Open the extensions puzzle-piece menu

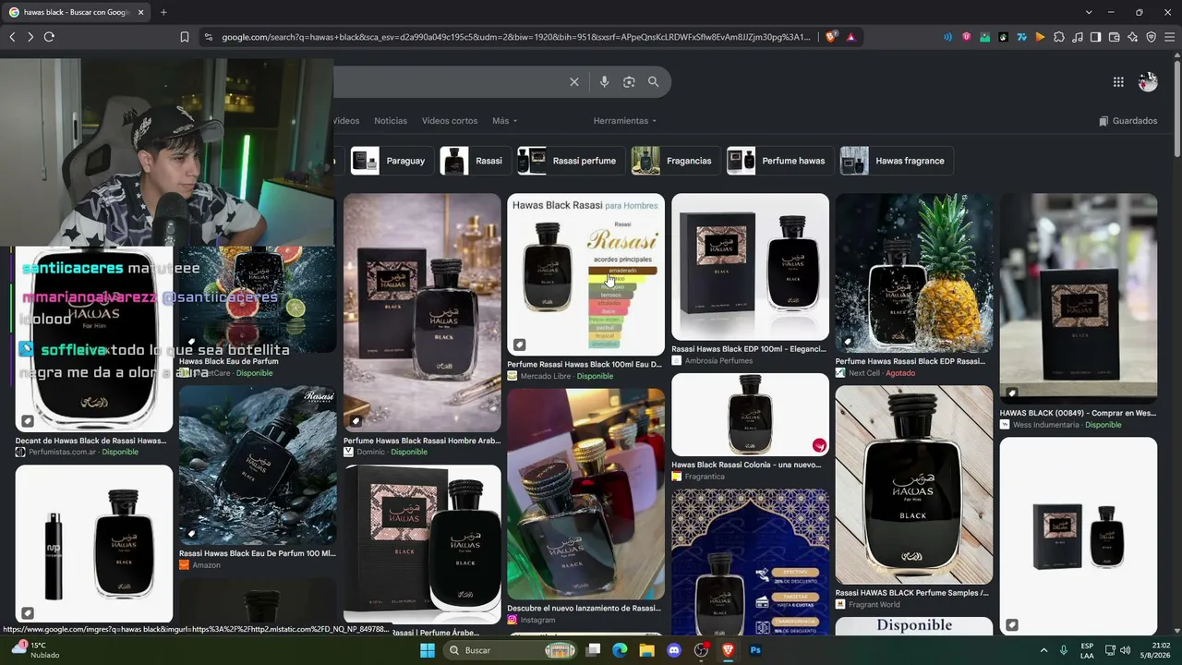click(x=1059, y=37)
